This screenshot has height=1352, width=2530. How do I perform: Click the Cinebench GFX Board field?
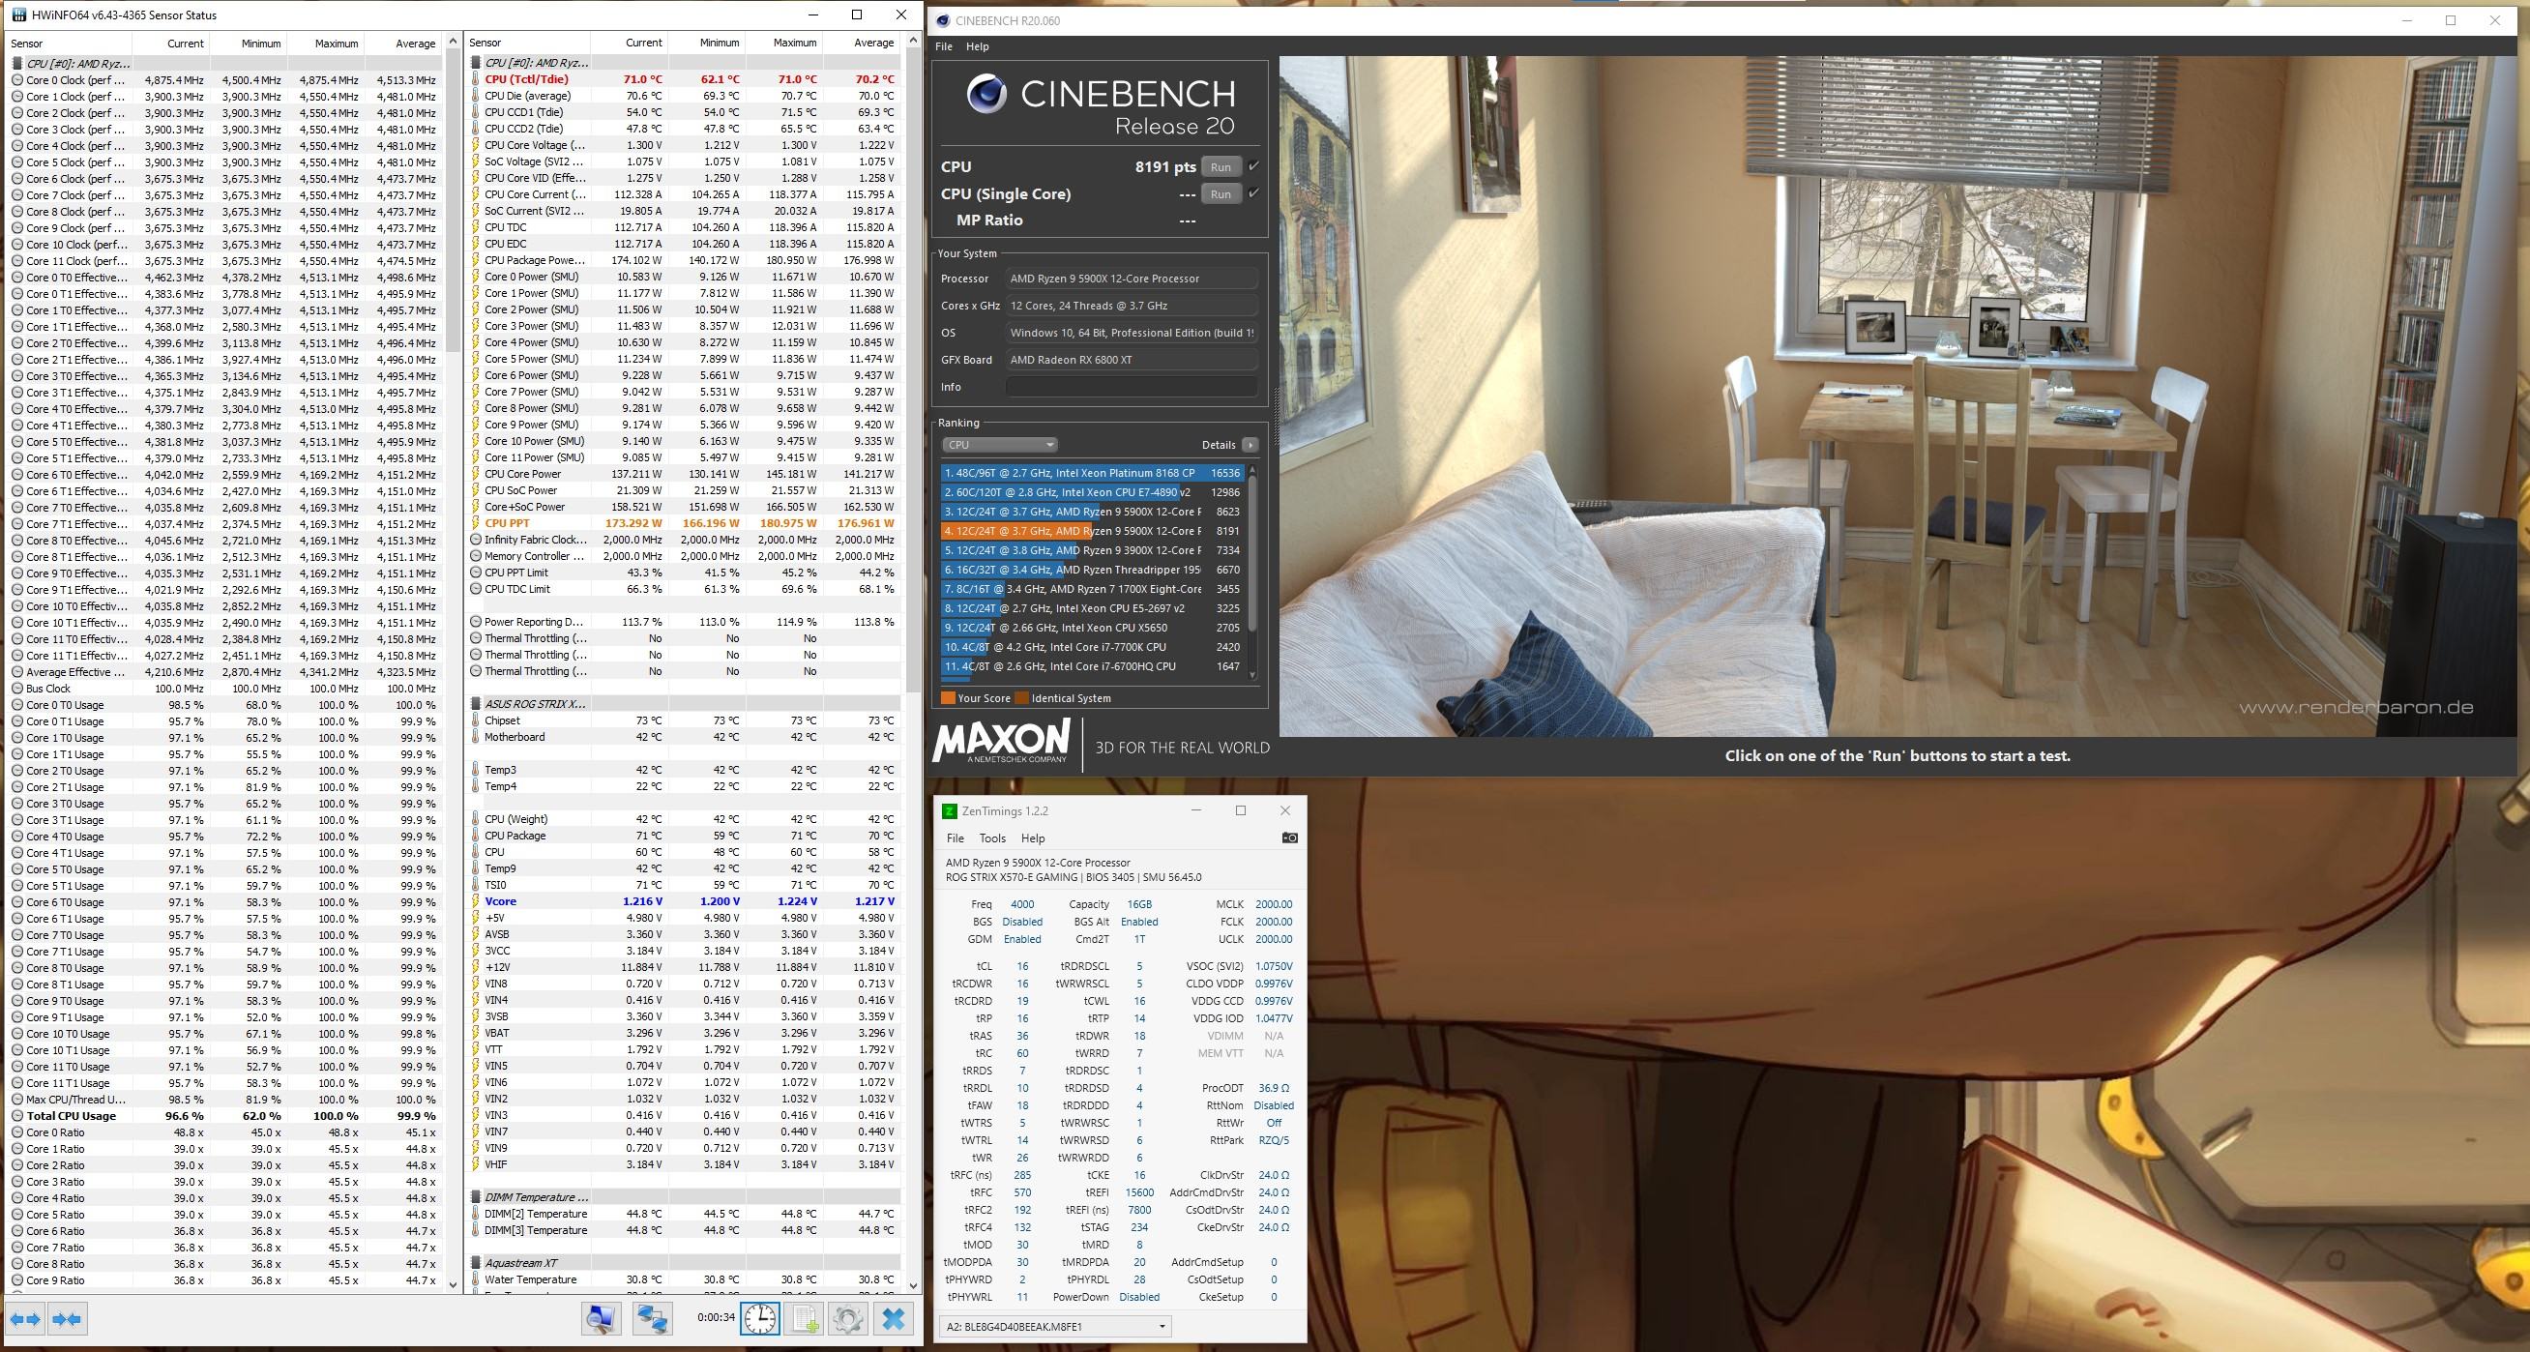1131,360
